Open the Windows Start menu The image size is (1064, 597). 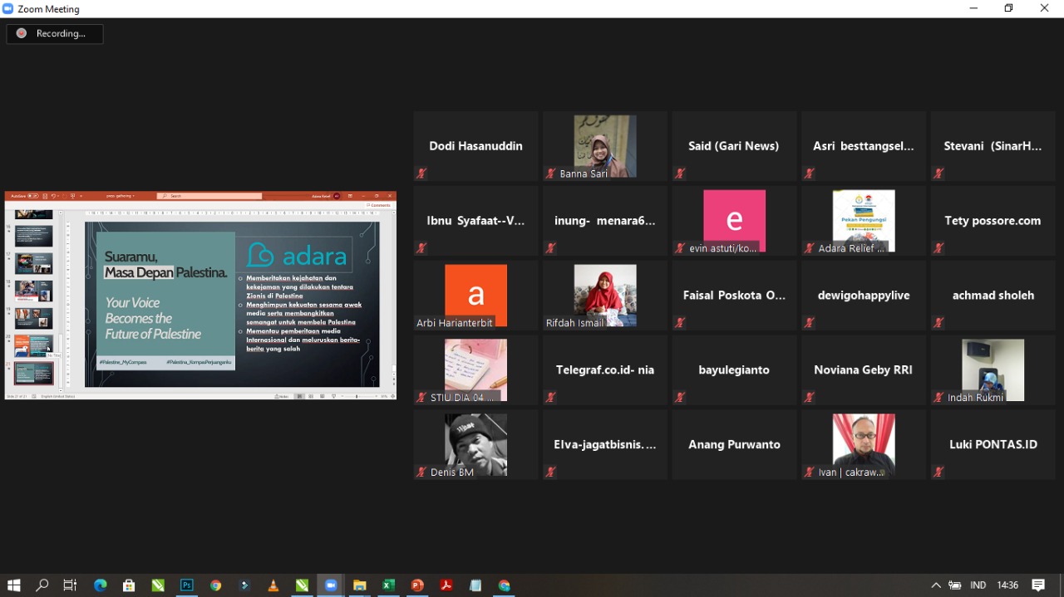[x=13, y=585]
